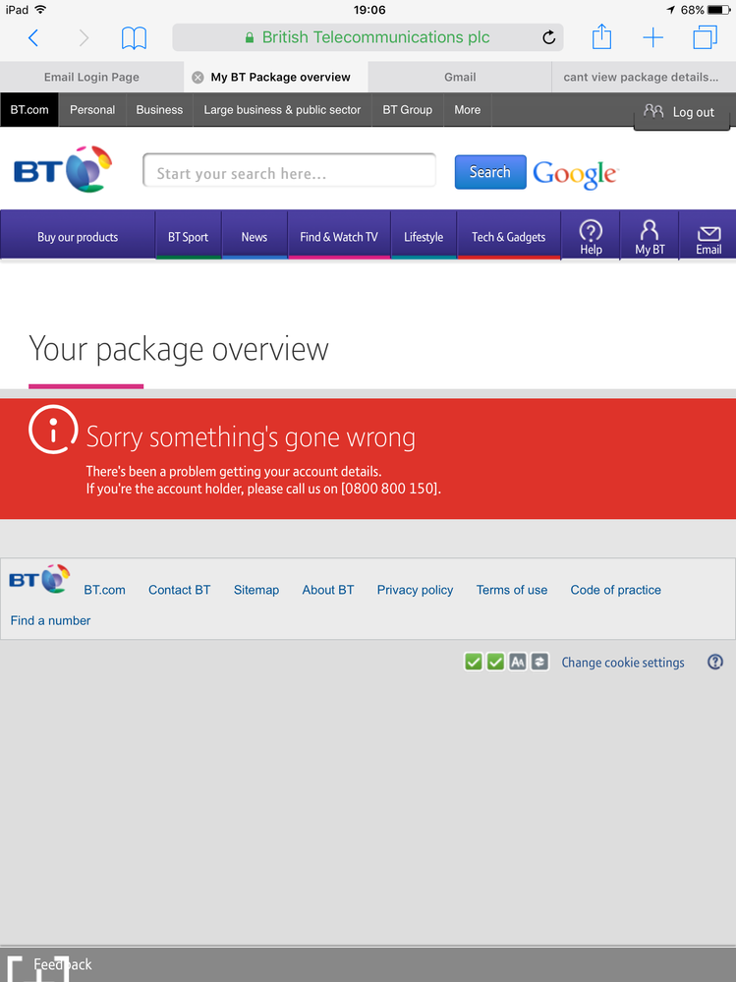Open Large business & public sector
Screen dimensions: 736x982
point(282,109)
